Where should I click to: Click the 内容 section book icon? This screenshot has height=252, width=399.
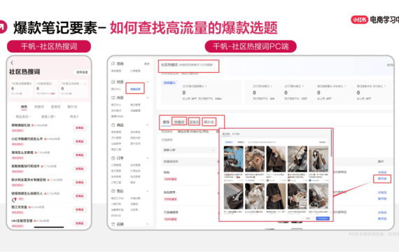pos(113,98)
